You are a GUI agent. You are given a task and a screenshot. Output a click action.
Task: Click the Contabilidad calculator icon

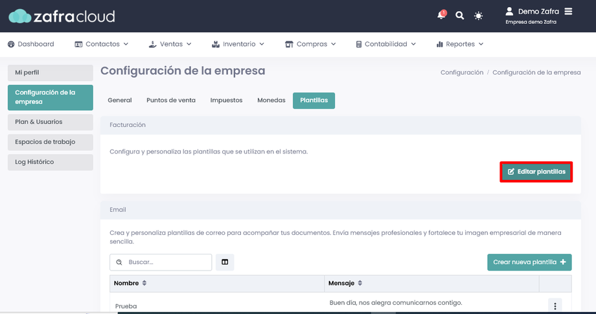pos(358,44)
